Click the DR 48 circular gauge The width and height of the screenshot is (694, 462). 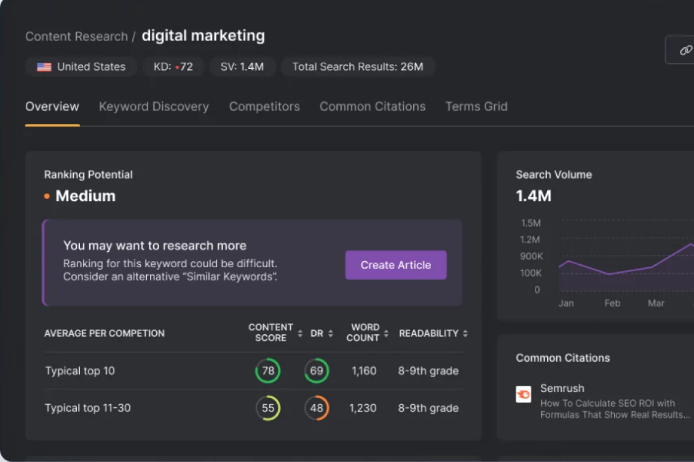pos(317,408)
